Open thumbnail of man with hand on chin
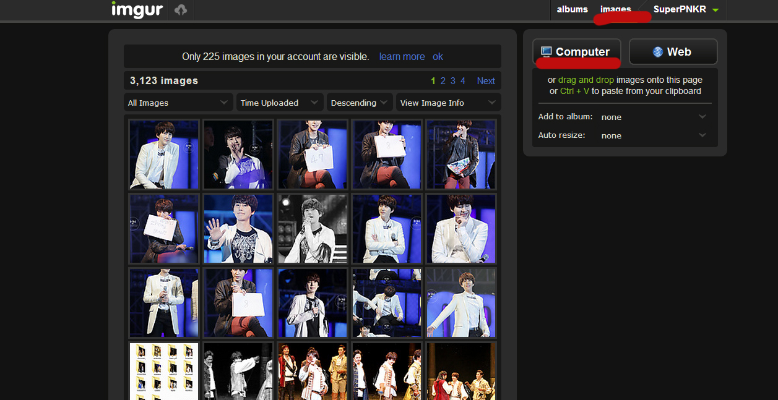This screenshot has width=778, height=400. click(461, 229)
